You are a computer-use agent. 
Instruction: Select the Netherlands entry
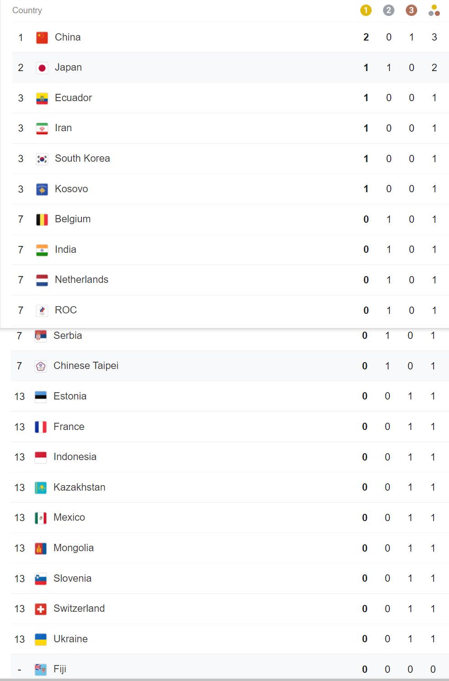[x=231, y=280]
